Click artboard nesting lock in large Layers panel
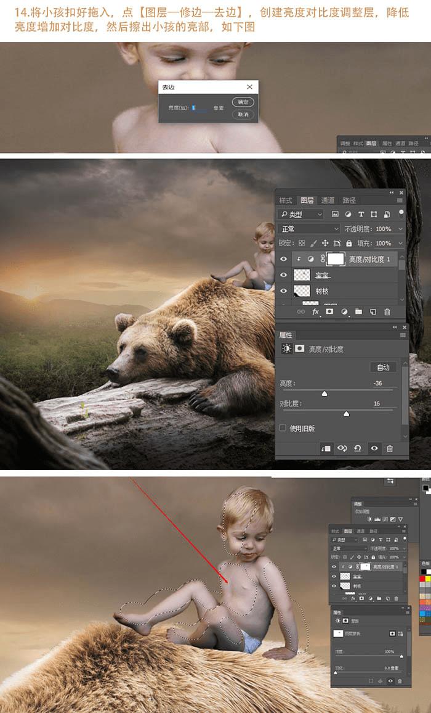This screenshot has height=713, width=431. (x=337, y=243)
